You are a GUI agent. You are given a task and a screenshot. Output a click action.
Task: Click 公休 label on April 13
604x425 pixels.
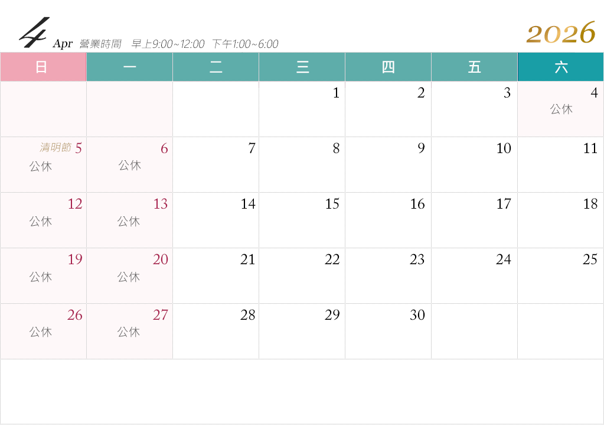point(129,222)
